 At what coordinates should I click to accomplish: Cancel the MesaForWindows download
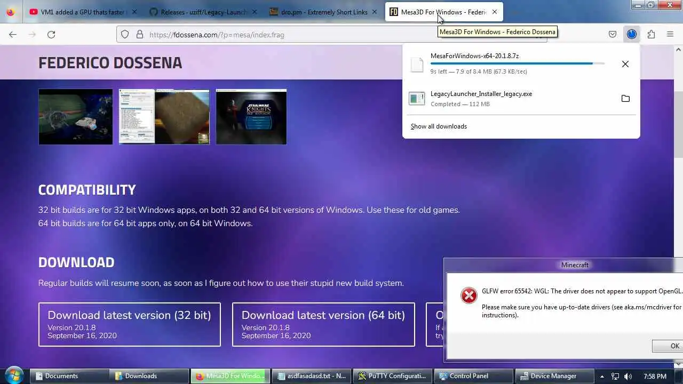[625, 64]
